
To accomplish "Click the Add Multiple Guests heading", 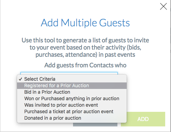I will (85, 23).
